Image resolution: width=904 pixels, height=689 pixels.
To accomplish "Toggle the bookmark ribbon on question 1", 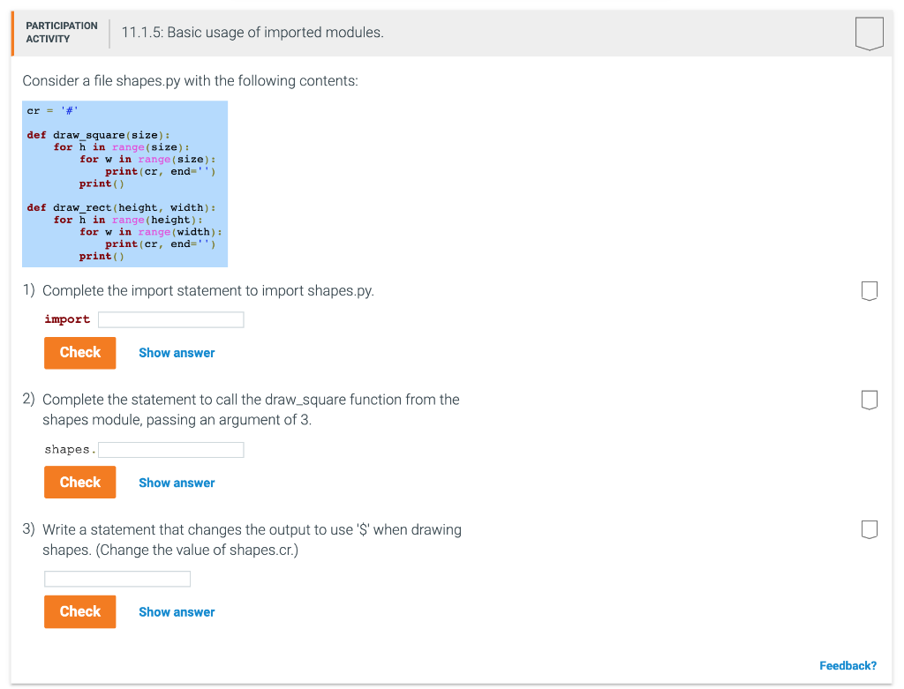I will click(869, 290).
